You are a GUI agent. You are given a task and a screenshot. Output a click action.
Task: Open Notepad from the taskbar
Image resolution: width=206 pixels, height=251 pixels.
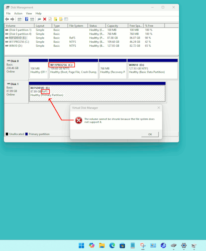tap(133, 245)
